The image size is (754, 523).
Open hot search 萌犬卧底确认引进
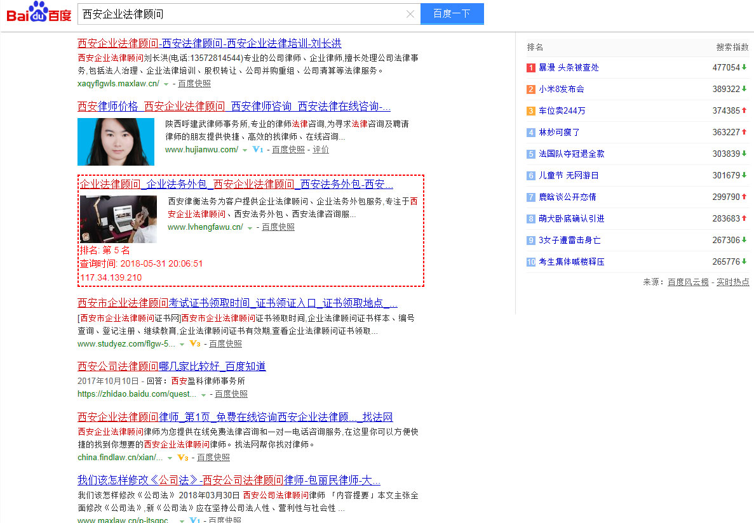(571, 219)
